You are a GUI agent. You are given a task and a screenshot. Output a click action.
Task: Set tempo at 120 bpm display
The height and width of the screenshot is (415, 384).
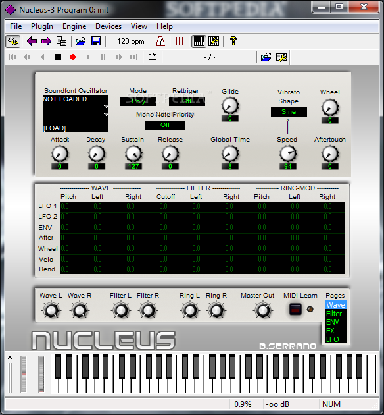[131, 41]
